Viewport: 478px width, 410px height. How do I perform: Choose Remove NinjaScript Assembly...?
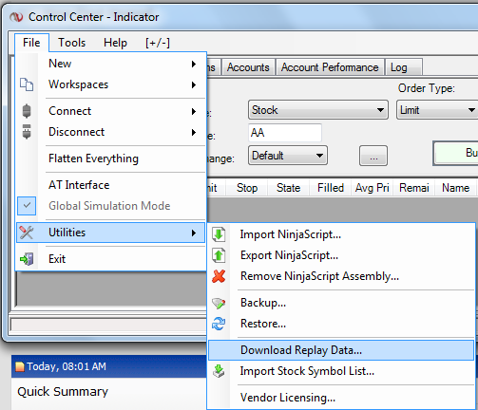341,276
